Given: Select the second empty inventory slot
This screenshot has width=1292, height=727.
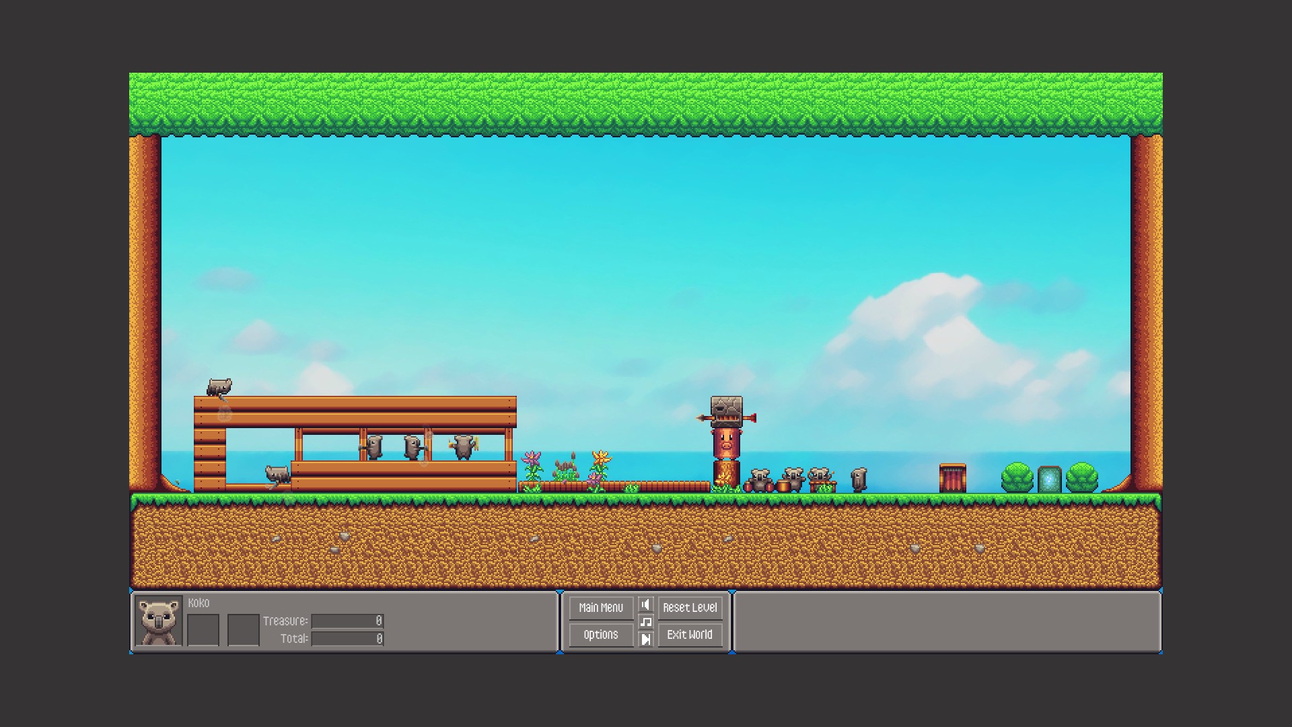Looking at the screenshot, I should click(244, 630).
